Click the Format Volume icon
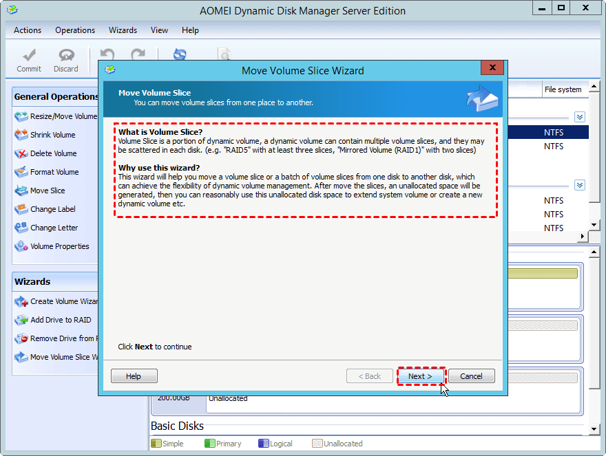The height and width of the screenshot is (456, 606). 21,172
